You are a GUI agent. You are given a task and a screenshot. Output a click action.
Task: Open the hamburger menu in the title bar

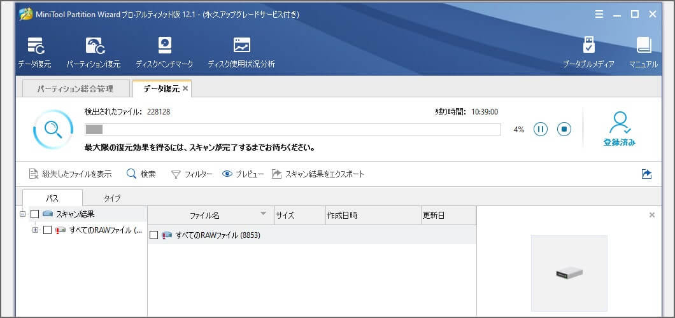pos(599,14)
